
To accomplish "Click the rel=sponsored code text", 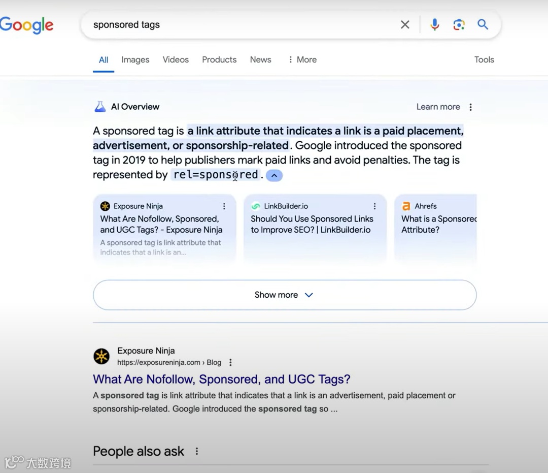I will 216,174.
